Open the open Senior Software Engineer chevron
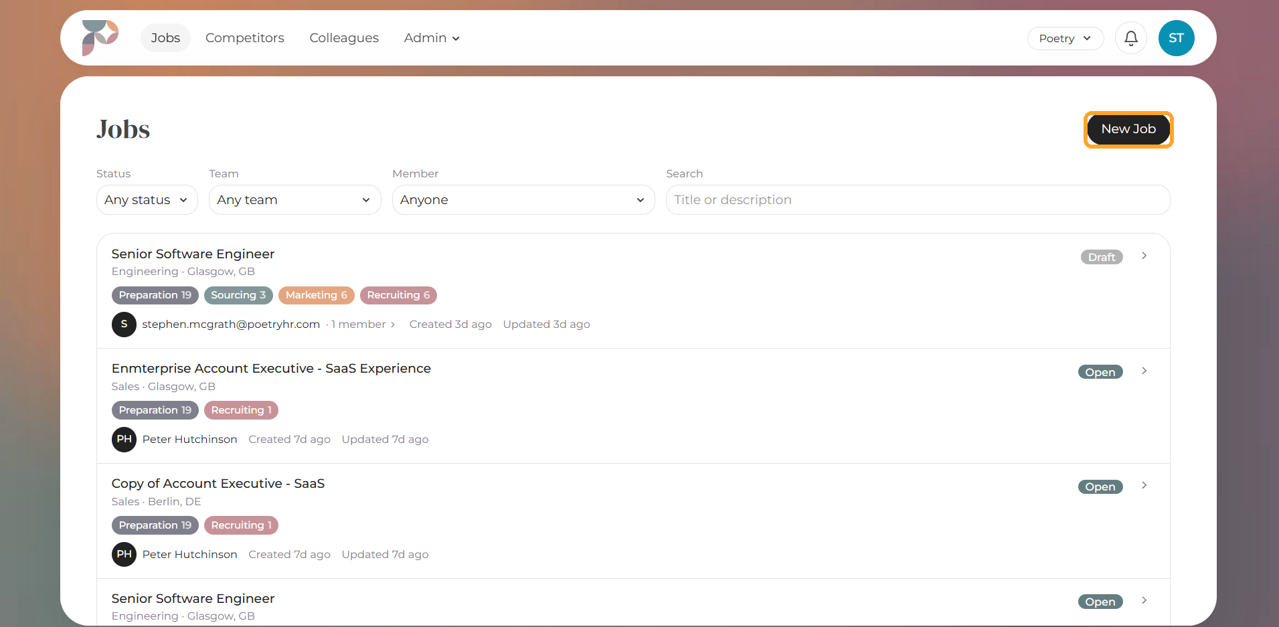The width and height of the screenshot is (1279, 627). coord(1144,600)
